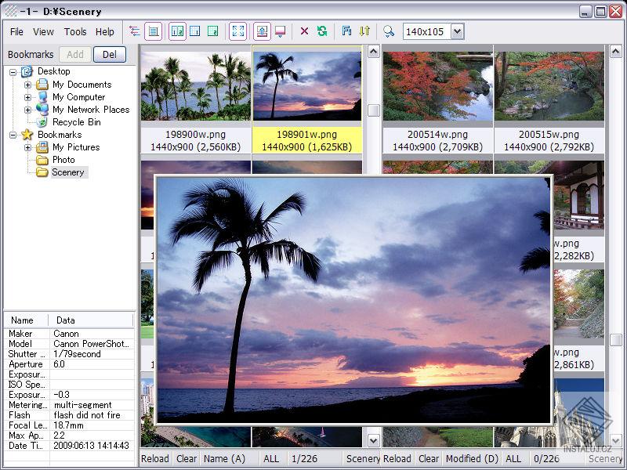Click the left pane scrollbar down arrow
Viewport: 627px width, 470px height.
(374, 440)
